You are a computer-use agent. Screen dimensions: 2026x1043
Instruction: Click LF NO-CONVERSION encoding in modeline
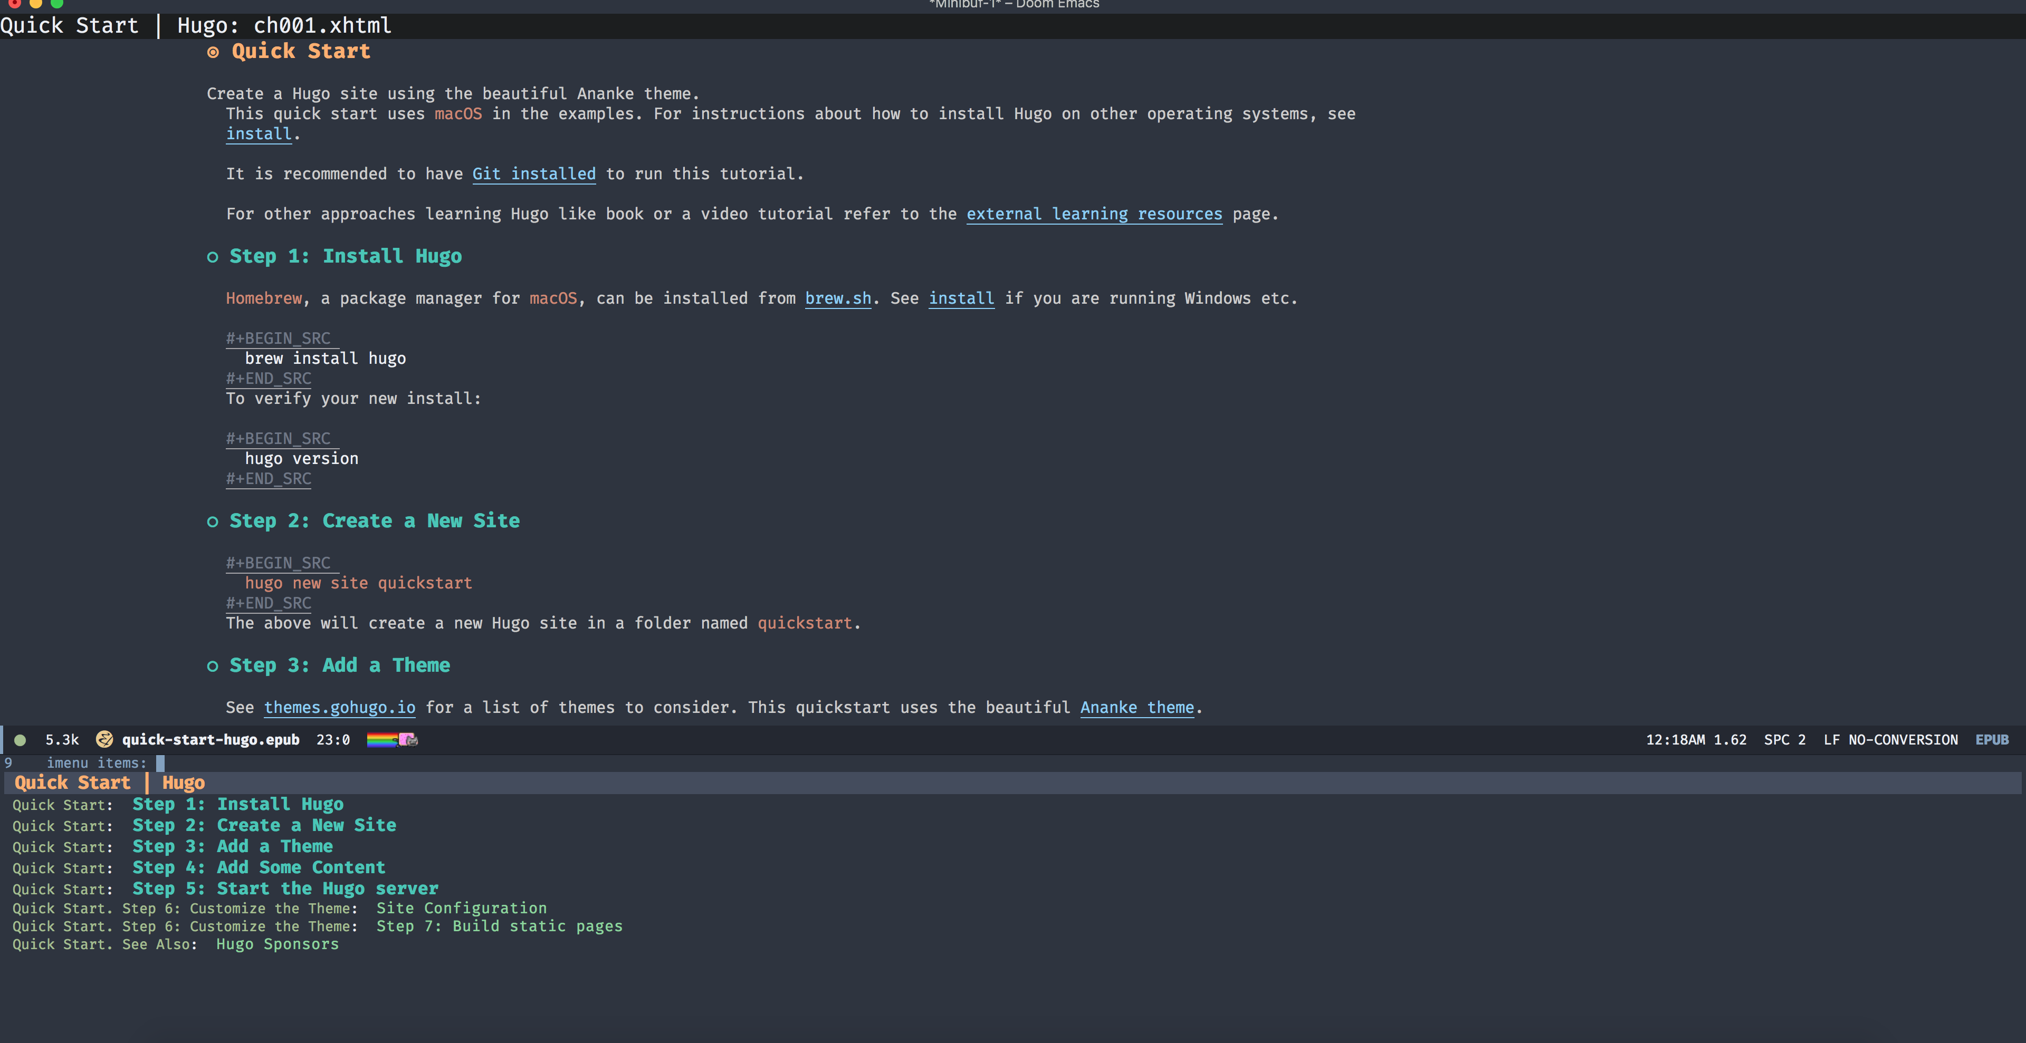(1890, 740)
